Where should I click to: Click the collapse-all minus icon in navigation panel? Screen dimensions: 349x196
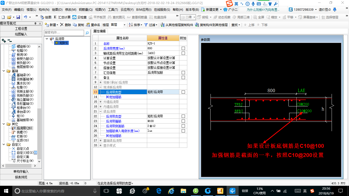pyautogui.click(x=9, y=40)
